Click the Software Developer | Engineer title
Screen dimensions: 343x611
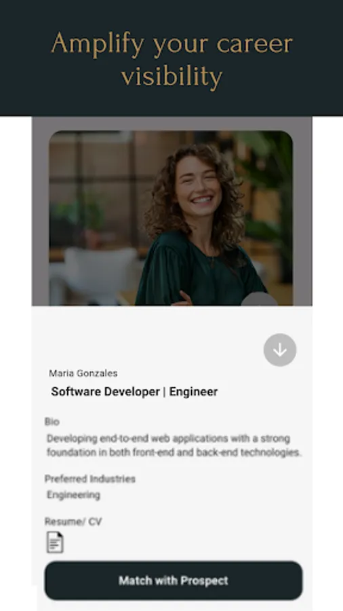tap(134, 392)
